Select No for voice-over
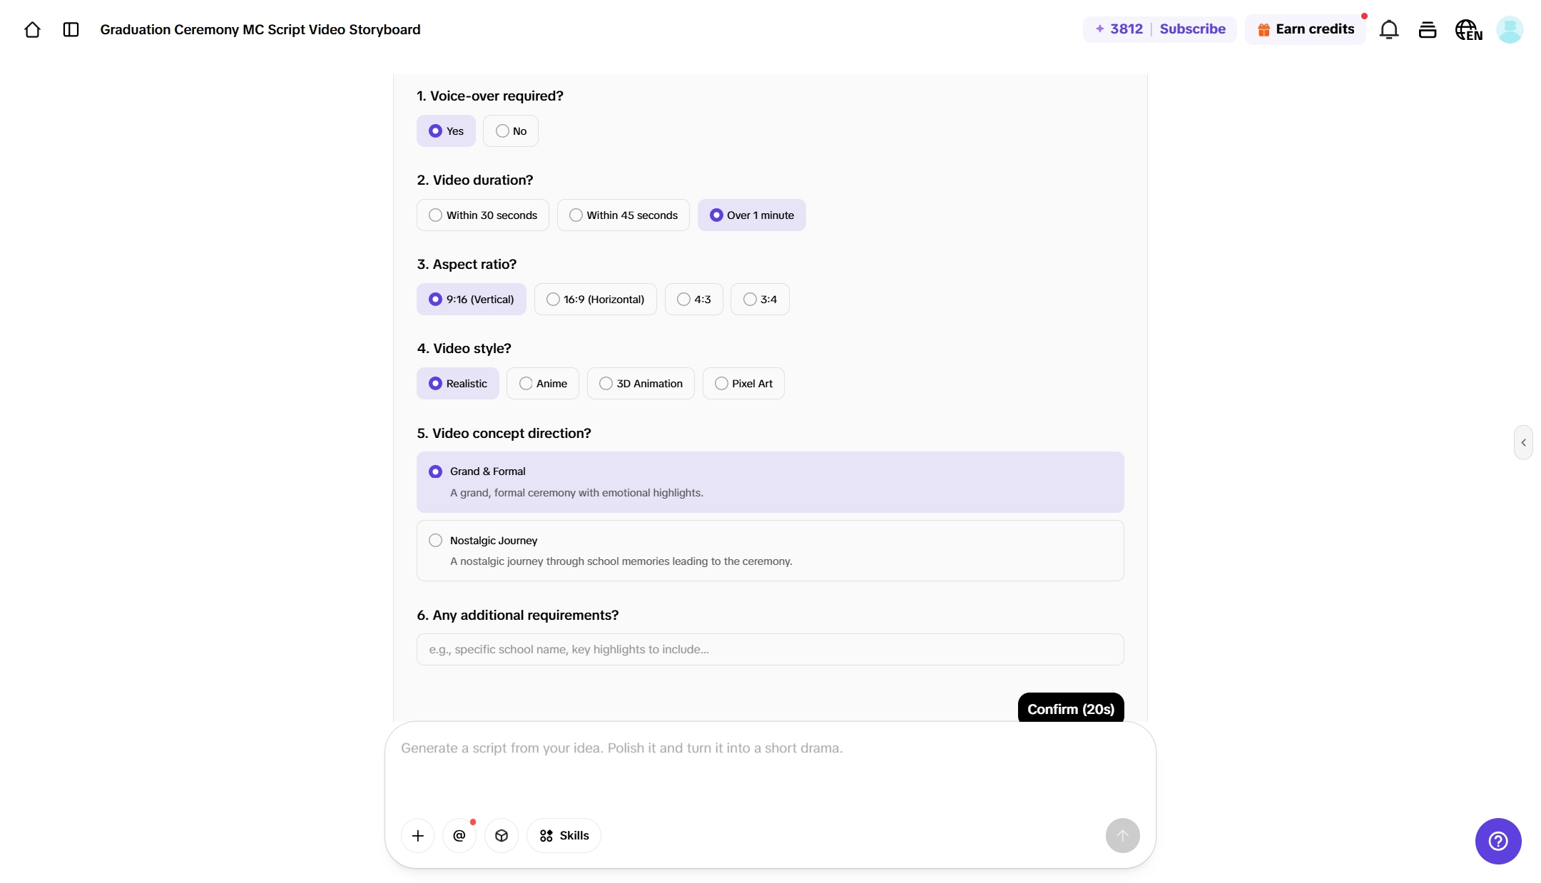Image resolution: width=1541 pixels, height=883 pixels. click(511, 131)
